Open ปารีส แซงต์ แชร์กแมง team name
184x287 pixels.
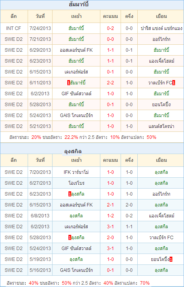(x=161, y=28)
